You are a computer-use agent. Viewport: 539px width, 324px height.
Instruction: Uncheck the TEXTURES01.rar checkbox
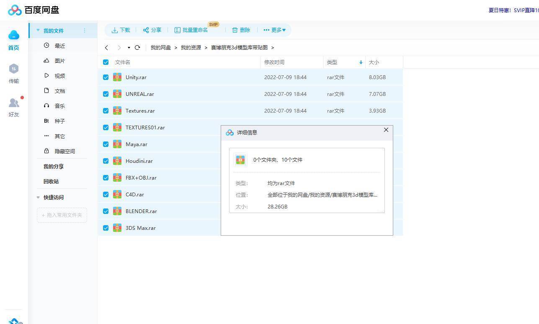[106, 127]
